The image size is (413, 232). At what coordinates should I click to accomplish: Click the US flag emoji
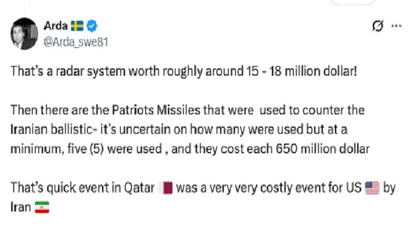point(372,188)
